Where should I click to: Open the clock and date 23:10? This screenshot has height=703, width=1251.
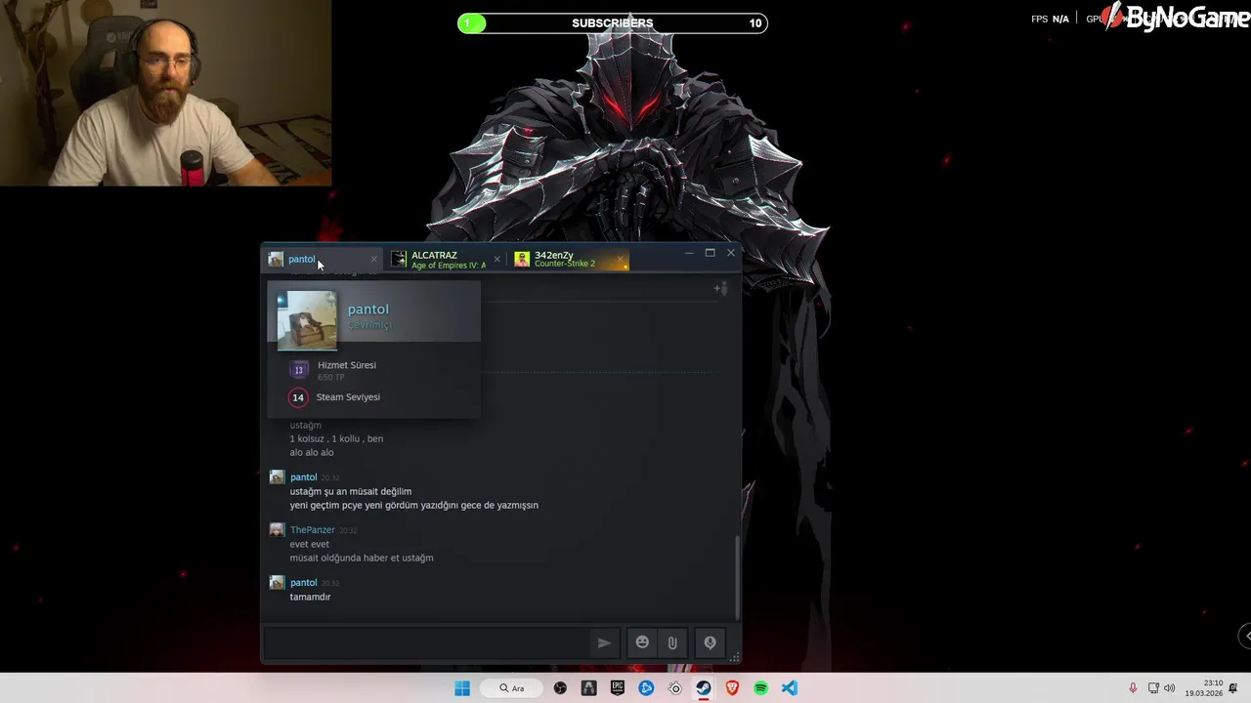[1204, 688]
